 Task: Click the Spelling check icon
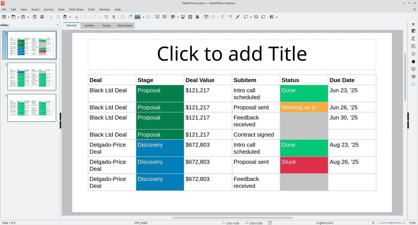coord(114,17)
